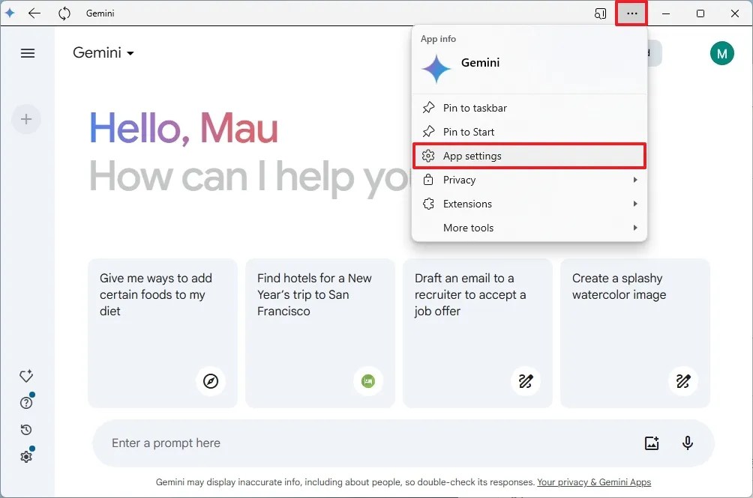This screenshot has height=498, width=753.
Task: Open the hamburger main menu
Action: click(27, 53)
